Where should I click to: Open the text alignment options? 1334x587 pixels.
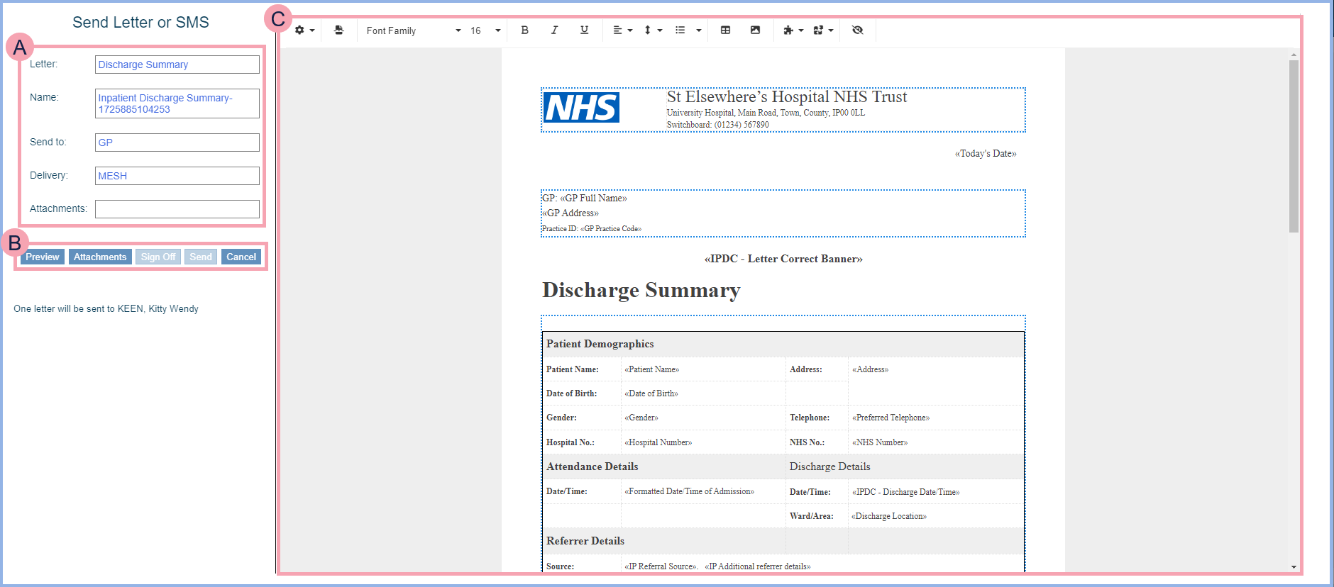click(x=622, y=30)
